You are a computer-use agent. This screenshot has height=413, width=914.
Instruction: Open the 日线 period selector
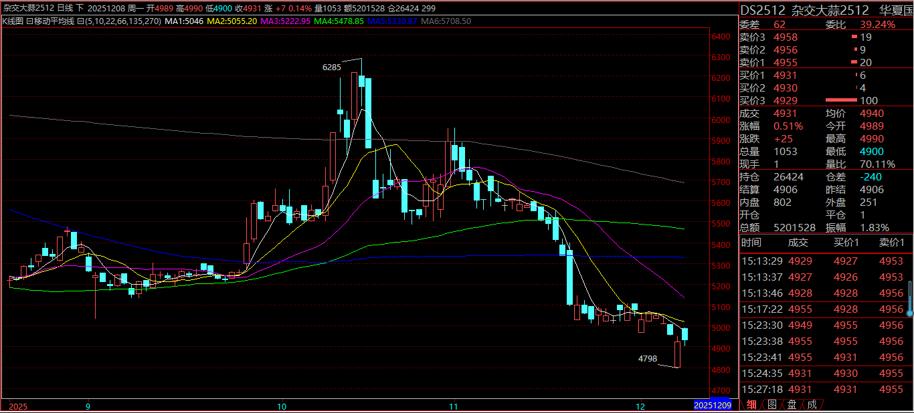pos(66,8)
